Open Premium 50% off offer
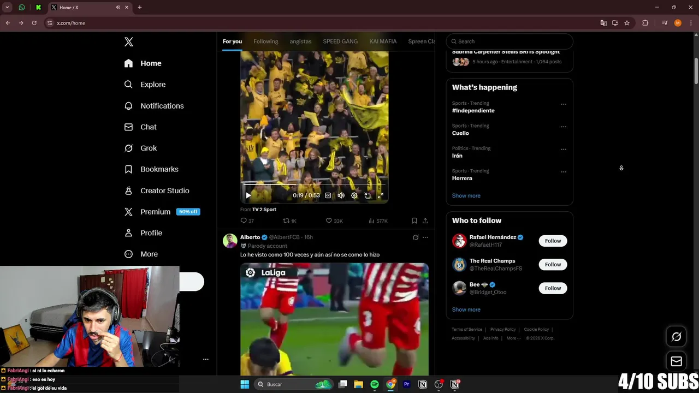 162,212
